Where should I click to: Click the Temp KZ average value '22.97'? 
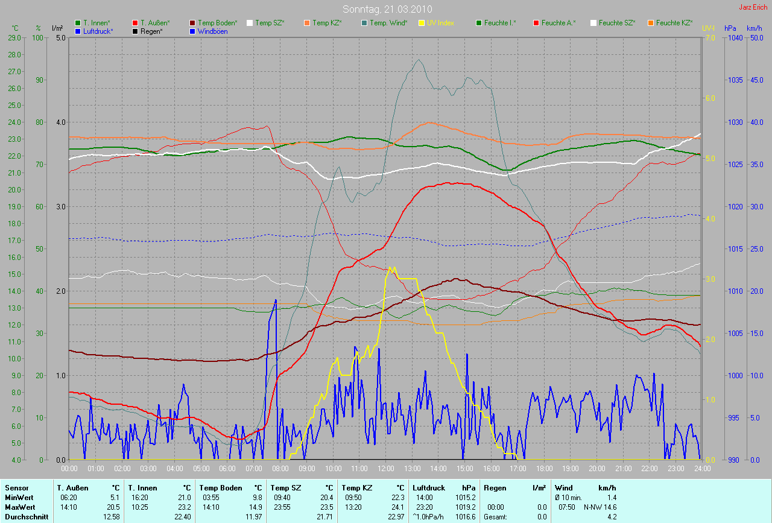click(396, 517)
